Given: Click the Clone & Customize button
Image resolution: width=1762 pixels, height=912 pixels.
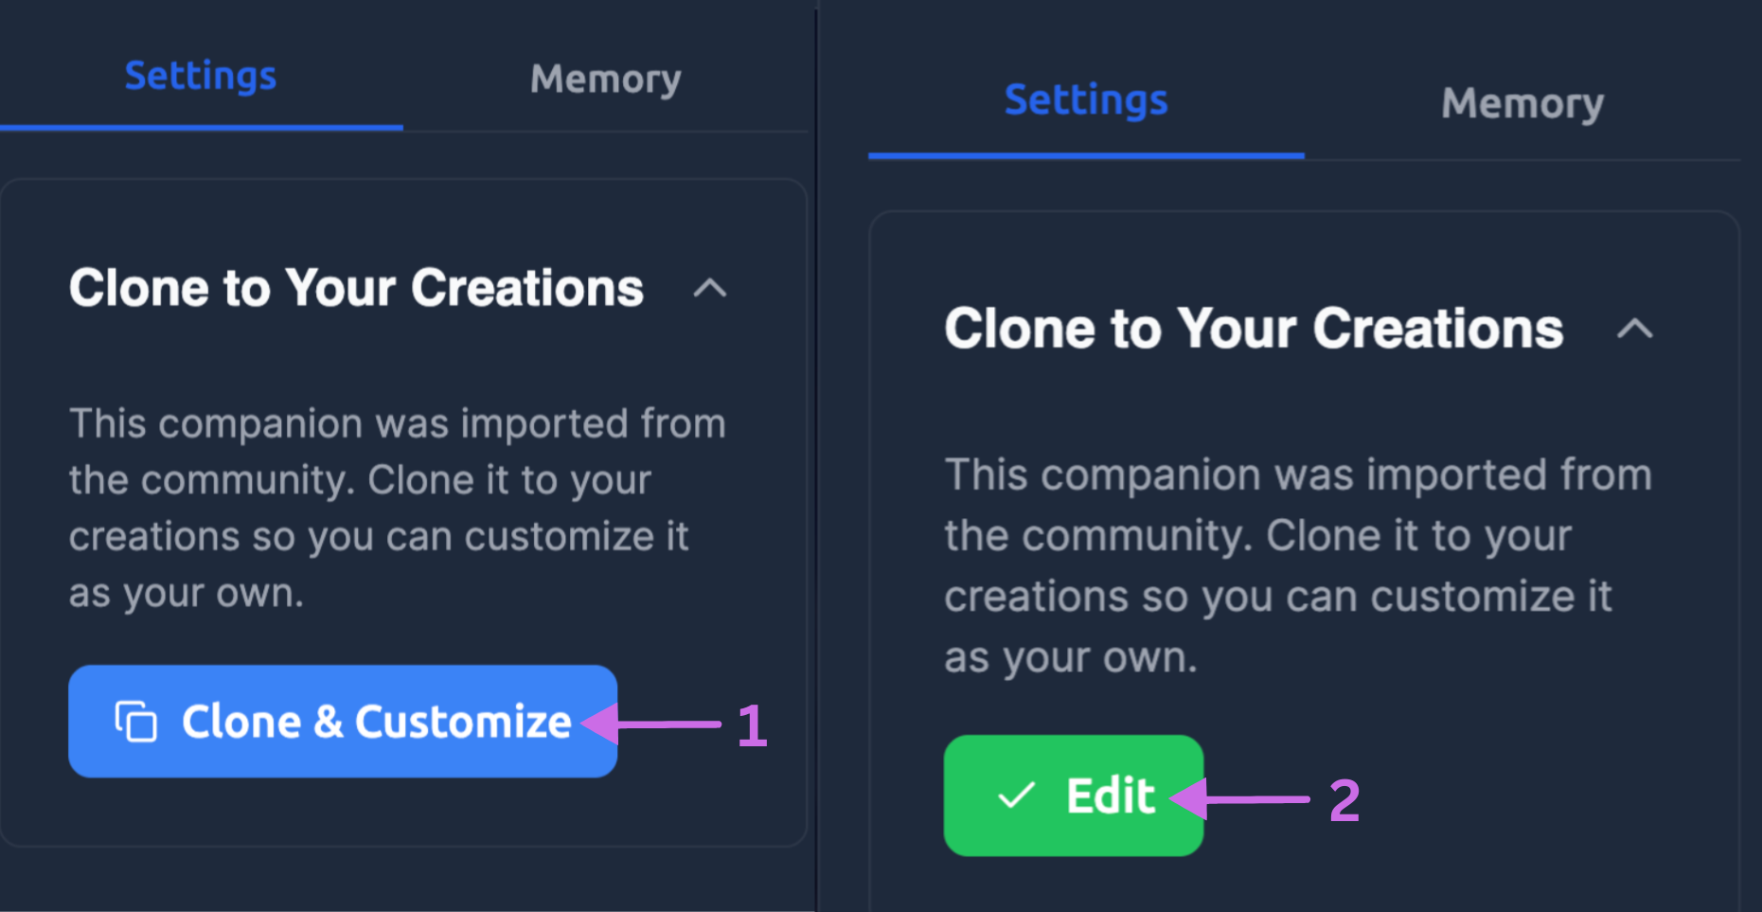Looking at the screenshot, I should (342, 721).
